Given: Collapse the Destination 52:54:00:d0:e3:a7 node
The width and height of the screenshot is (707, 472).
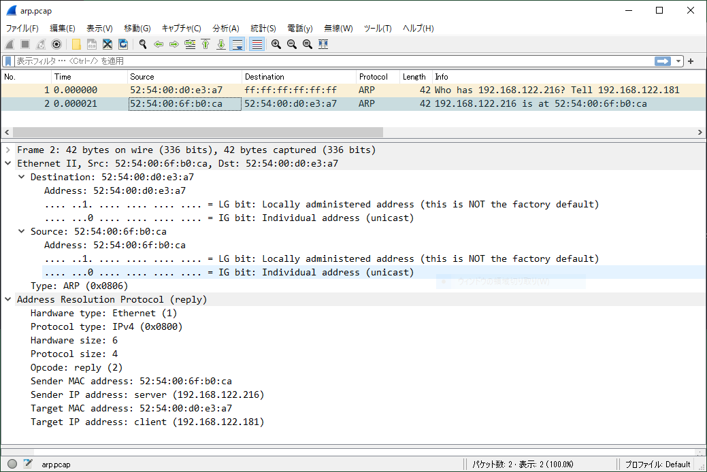Looking at the screenshot, I should 21,177.
